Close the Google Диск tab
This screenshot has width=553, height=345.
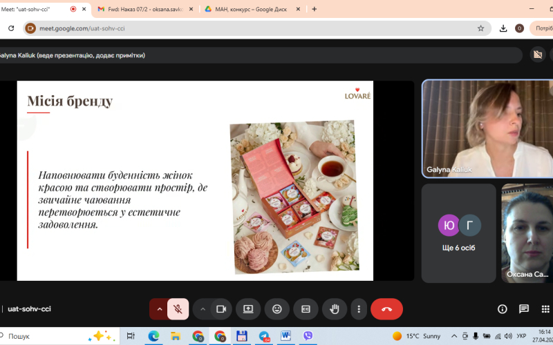click(298, 9)
